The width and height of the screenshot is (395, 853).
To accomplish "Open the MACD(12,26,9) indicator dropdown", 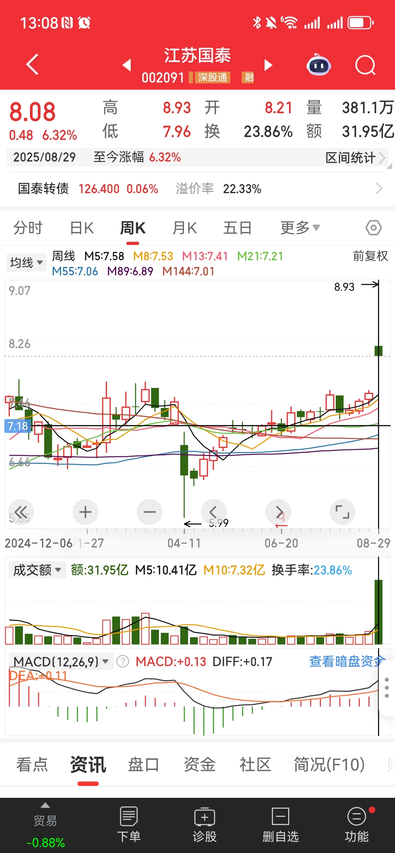I will coord(61,661).
